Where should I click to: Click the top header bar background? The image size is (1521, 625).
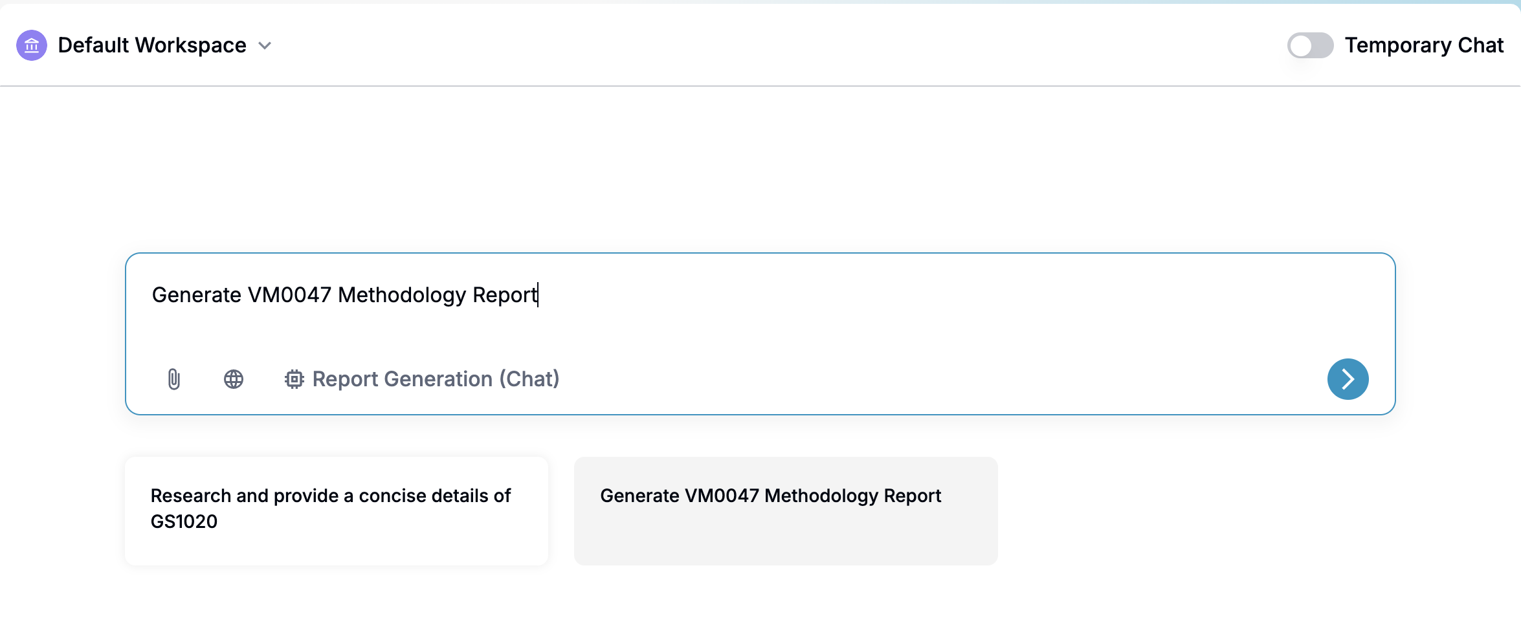pyautogui.click(x=777, y=45)
